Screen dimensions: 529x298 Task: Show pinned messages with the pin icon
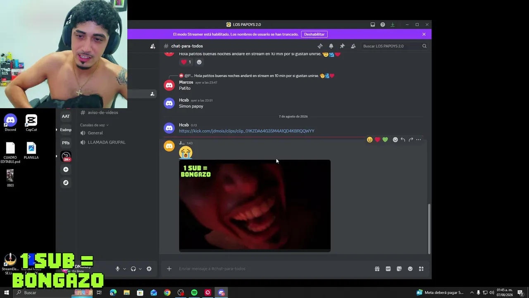coord(342,46)
